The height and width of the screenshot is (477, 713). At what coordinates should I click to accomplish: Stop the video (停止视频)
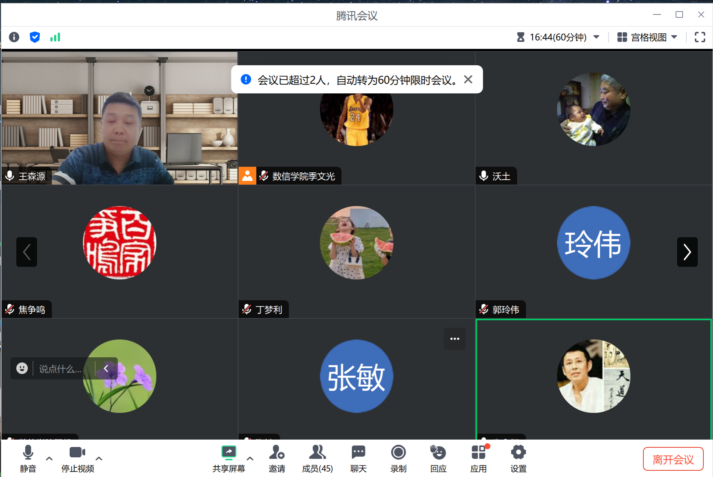tap(77, 458)
